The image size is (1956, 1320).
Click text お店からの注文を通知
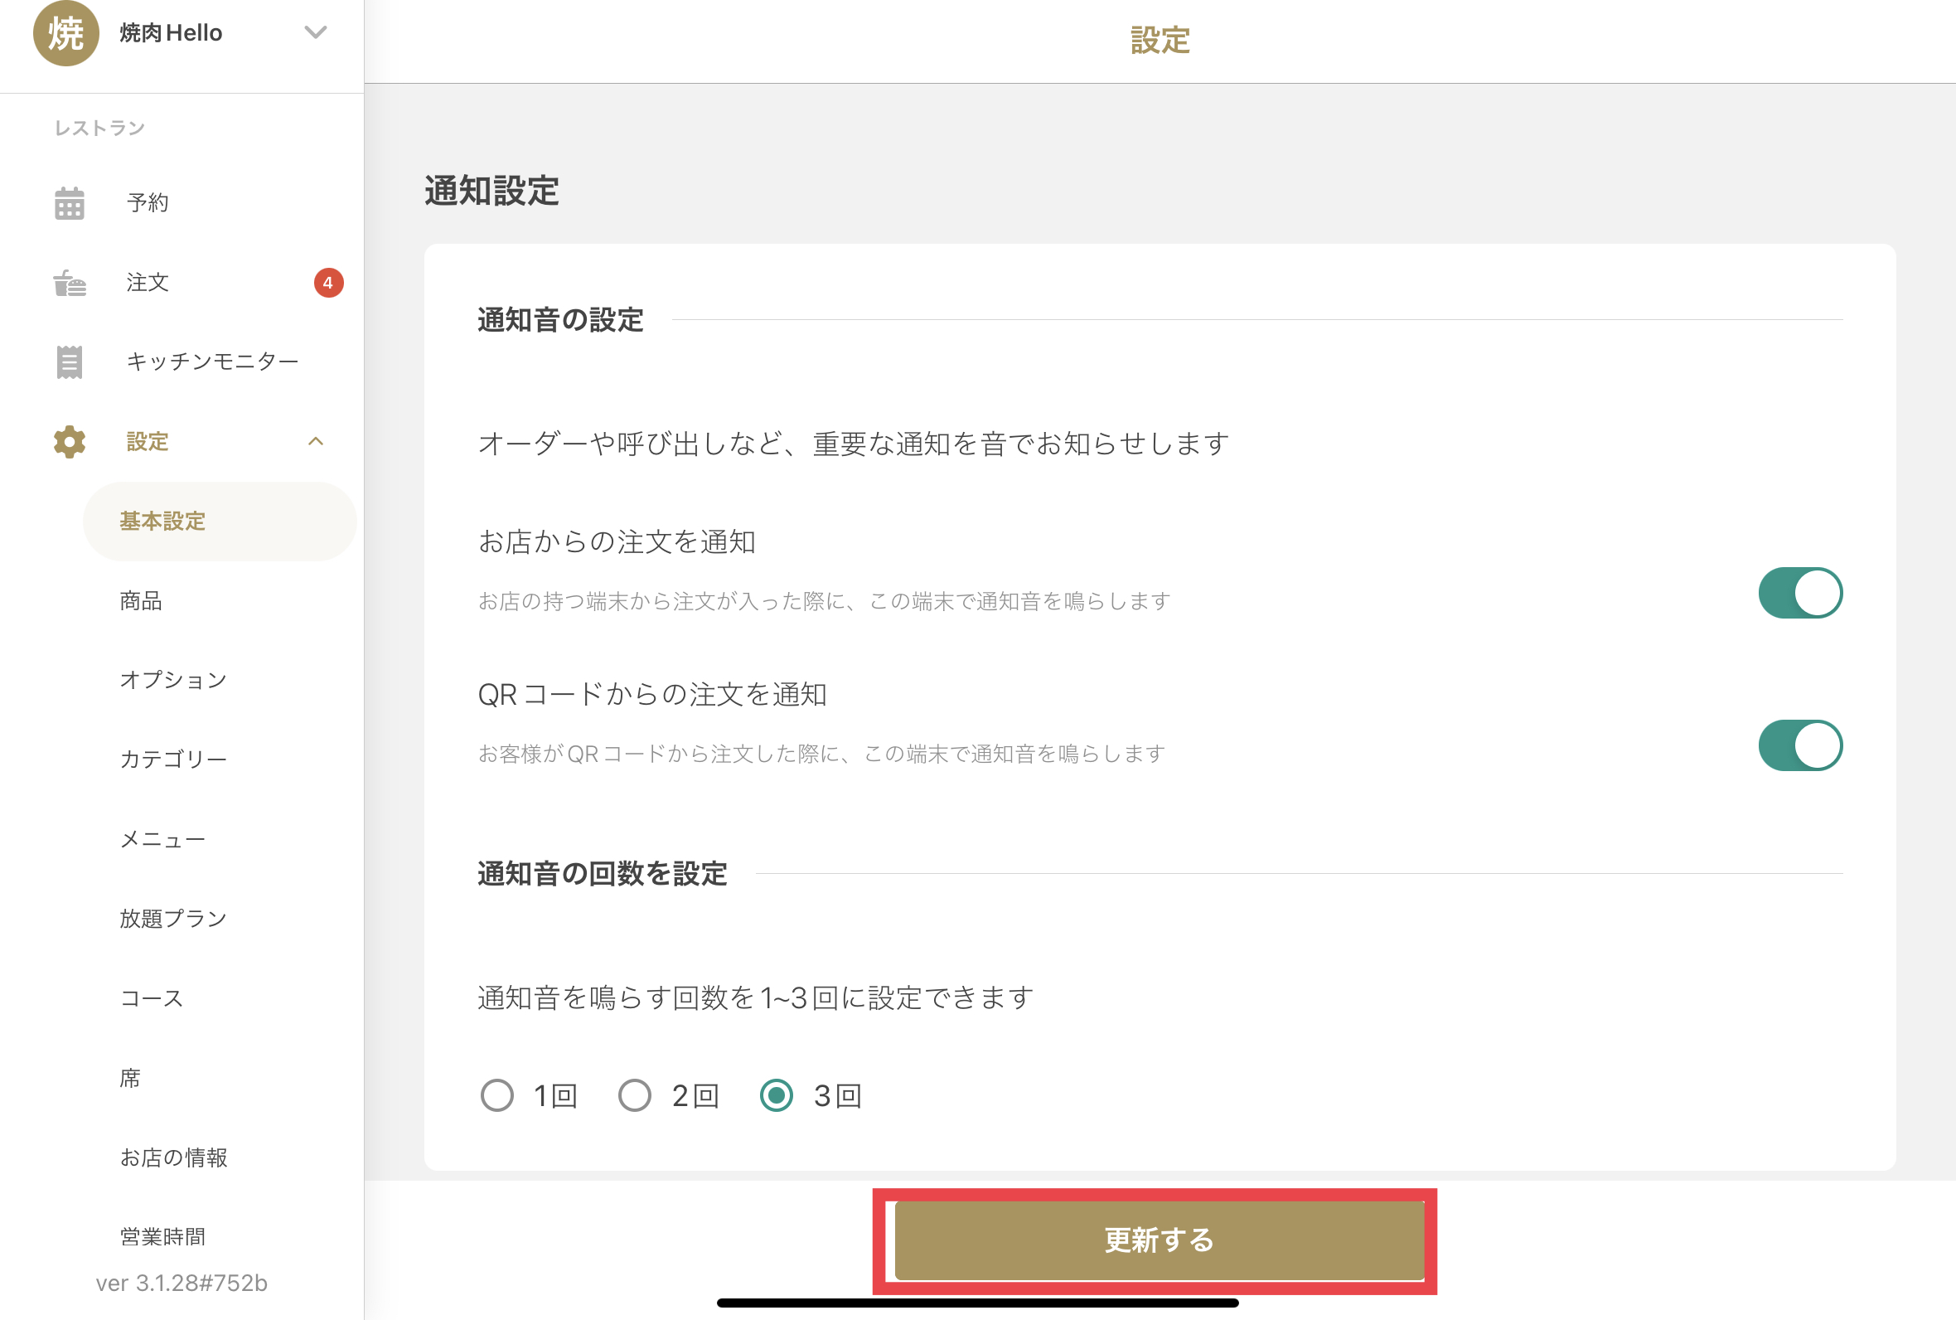tap(617, 541)
